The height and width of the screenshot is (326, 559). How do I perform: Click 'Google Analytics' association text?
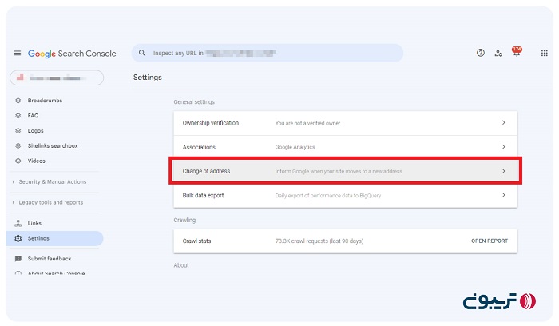click(x=295, y=147)
